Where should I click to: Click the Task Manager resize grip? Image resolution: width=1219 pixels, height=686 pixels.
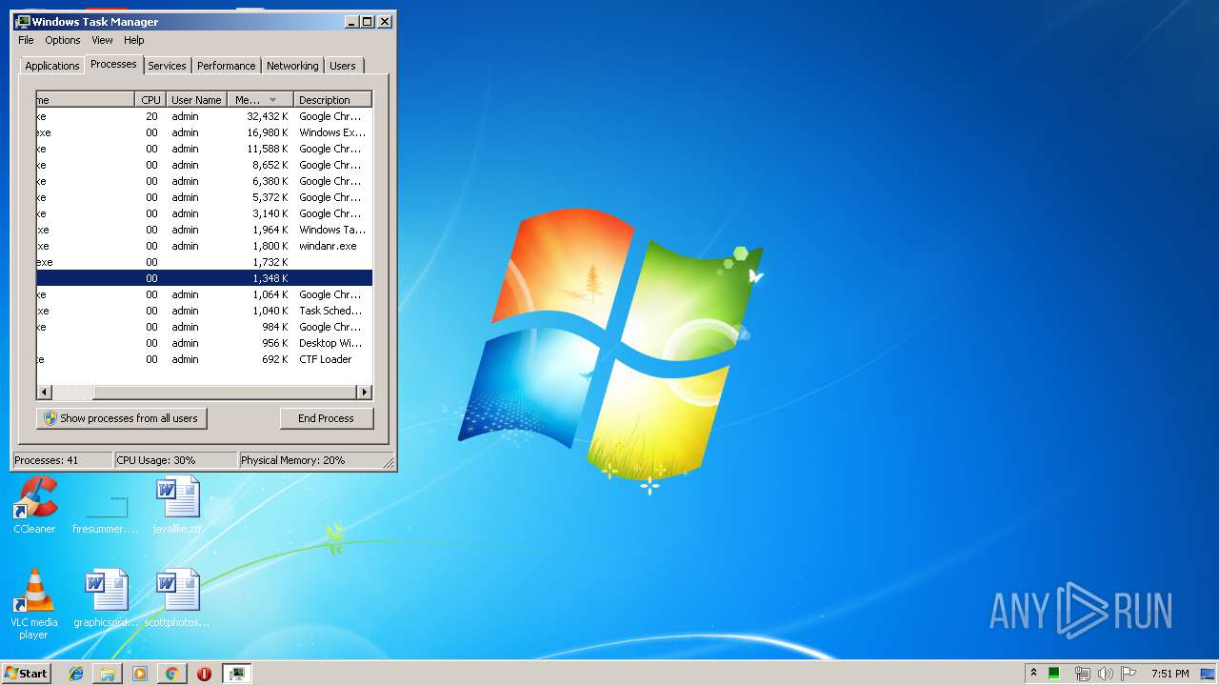[389, 463]
